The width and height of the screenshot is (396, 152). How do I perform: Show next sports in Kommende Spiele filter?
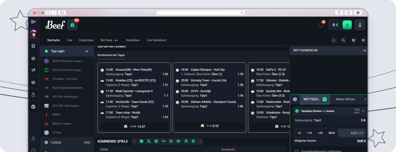200,141
